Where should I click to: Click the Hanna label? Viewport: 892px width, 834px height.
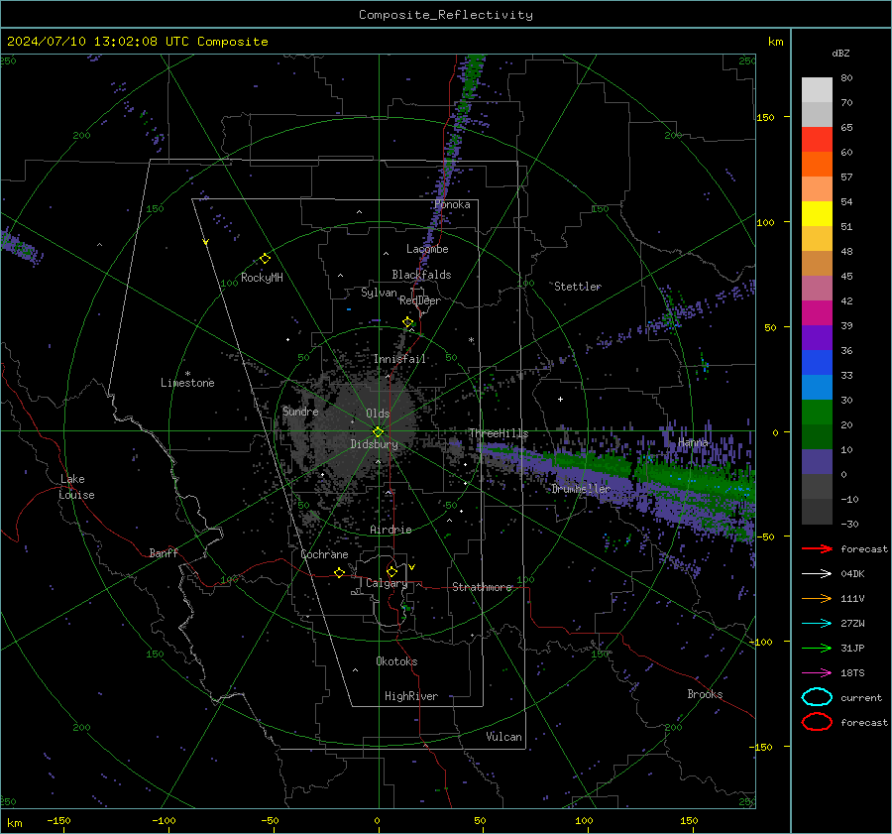tap(693, 442)
